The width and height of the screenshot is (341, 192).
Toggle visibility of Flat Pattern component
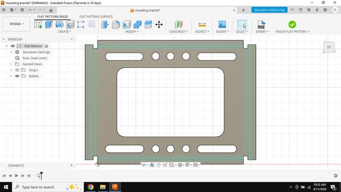coord(13,46)
